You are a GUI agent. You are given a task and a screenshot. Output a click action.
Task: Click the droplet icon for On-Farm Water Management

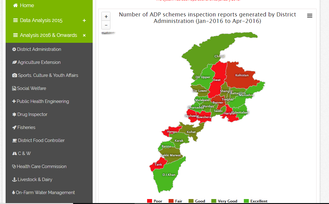click(13, 193)
